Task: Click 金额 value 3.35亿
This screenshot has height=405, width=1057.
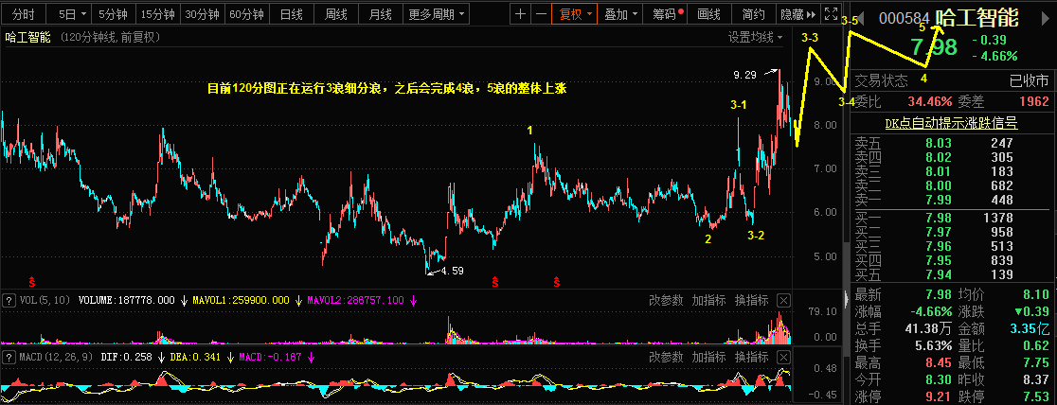Action: [1030, 329]
